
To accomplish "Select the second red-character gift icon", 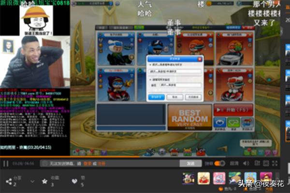I will 203,178.
